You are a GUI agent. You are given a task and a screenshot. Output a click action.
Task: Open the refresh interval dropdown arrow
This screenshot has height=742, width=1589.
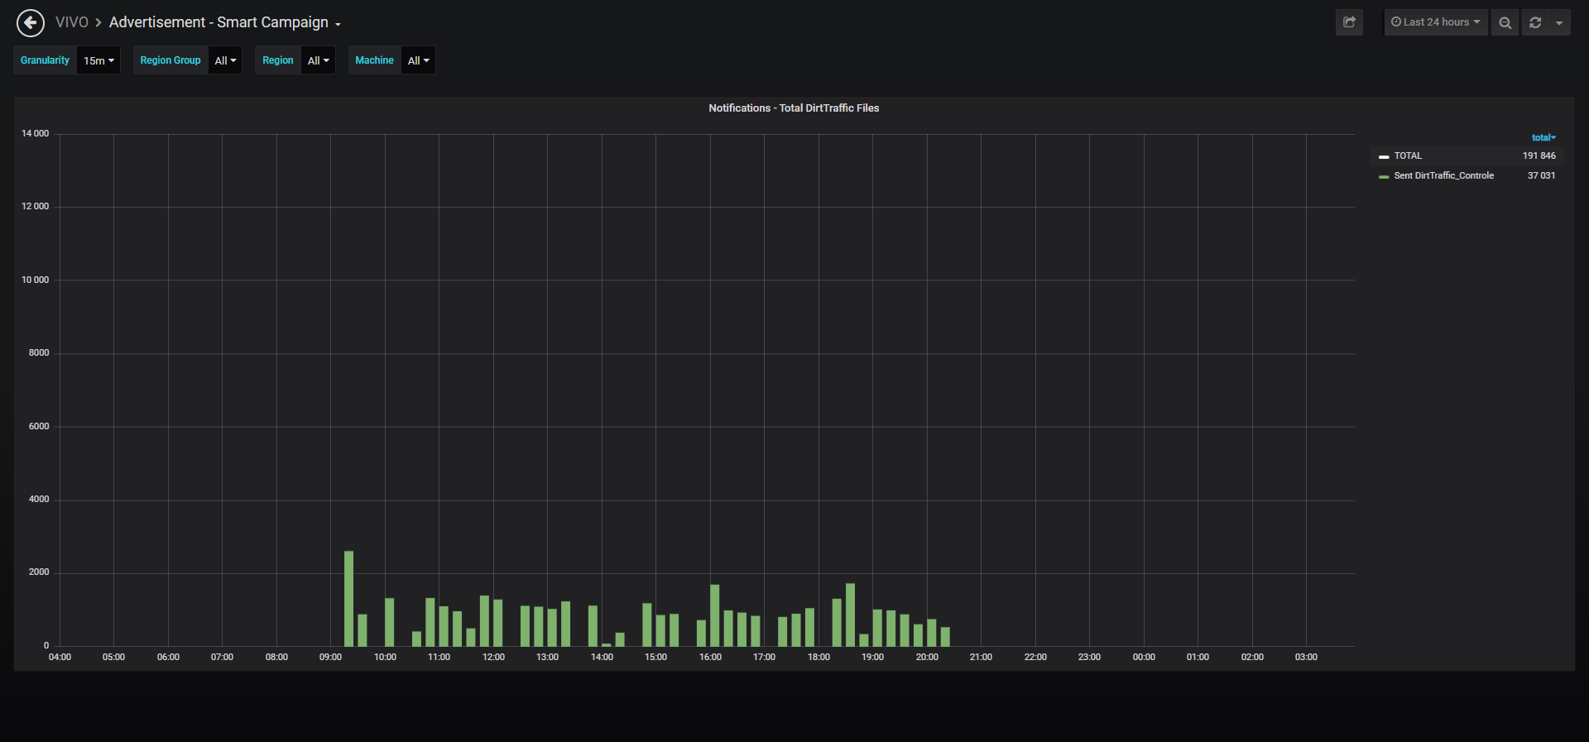pyautogui.click(x=1559, y=22)
